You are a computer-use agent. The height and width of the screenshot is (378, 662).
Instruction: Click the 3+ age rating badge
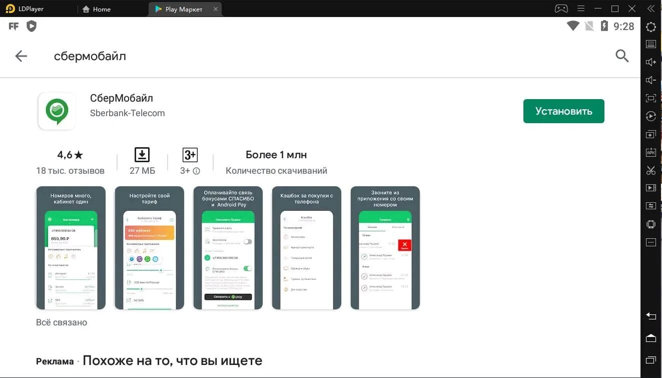tap(190, 155)
